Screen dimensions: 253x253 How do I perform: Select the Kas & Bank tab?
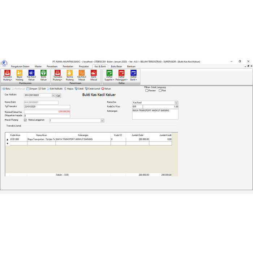(100, 67)
